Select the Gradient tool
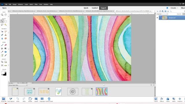Image resolution: width=185 pixels, height=104 pixels. 5,49
